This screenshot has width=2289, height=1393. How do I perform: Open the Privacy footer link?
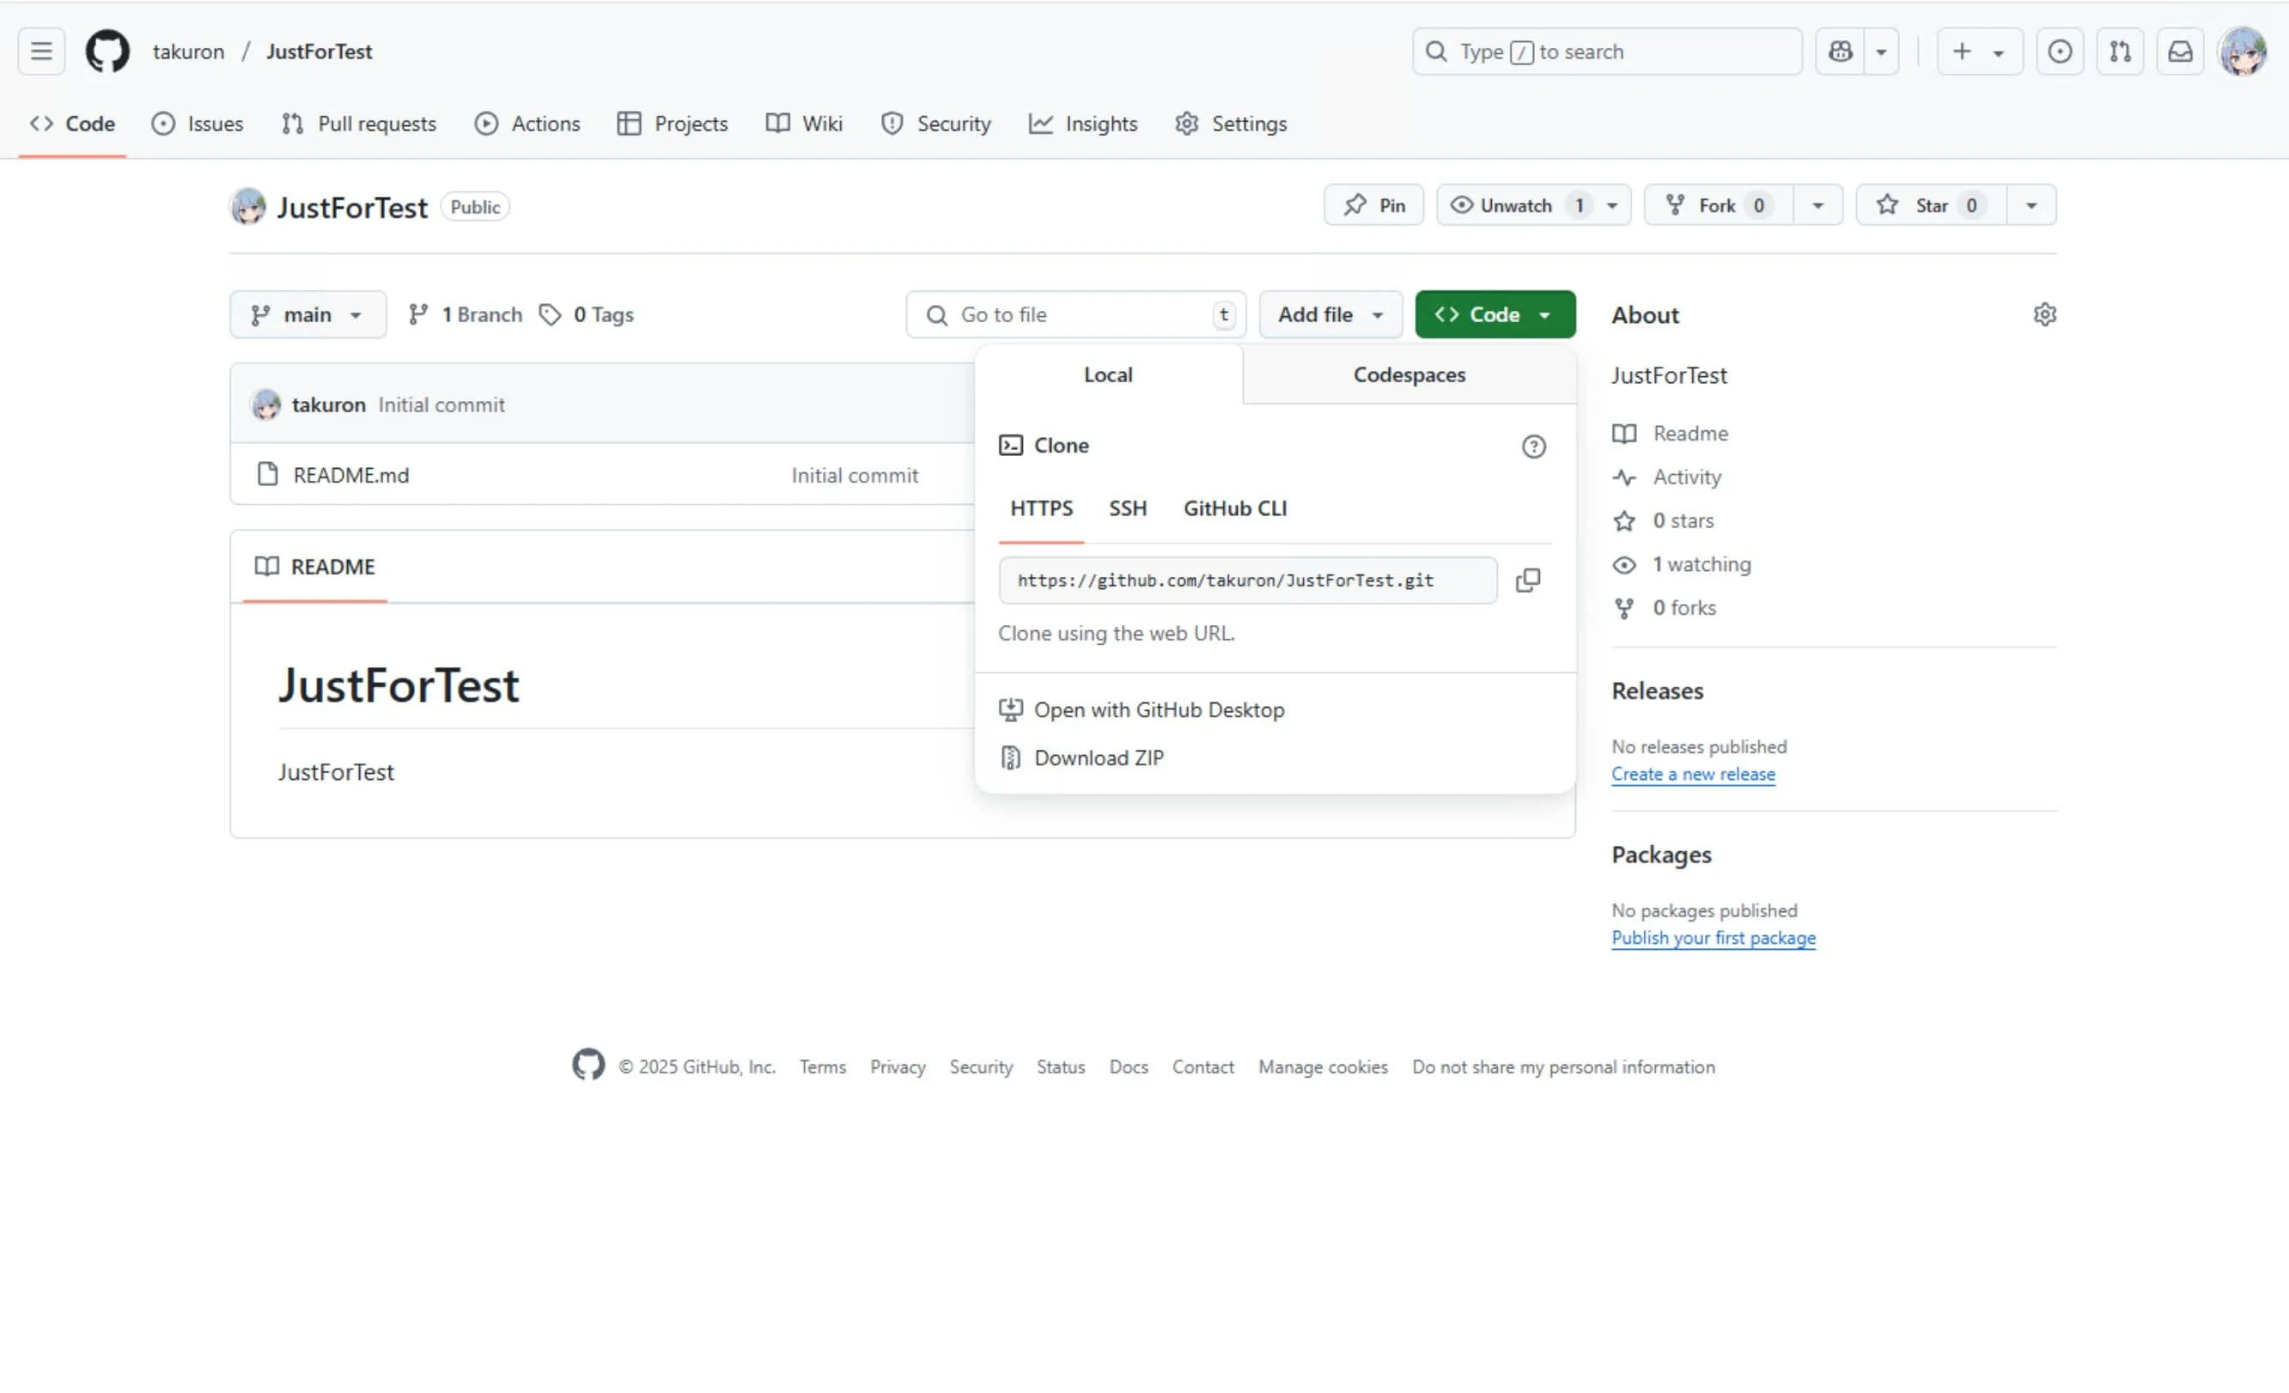click(x=898, y=1067)
